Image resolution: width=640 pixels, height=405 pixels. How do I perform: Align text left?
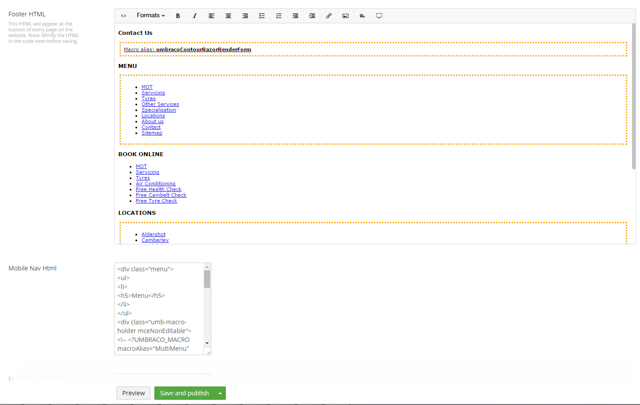tap(212, 16)
